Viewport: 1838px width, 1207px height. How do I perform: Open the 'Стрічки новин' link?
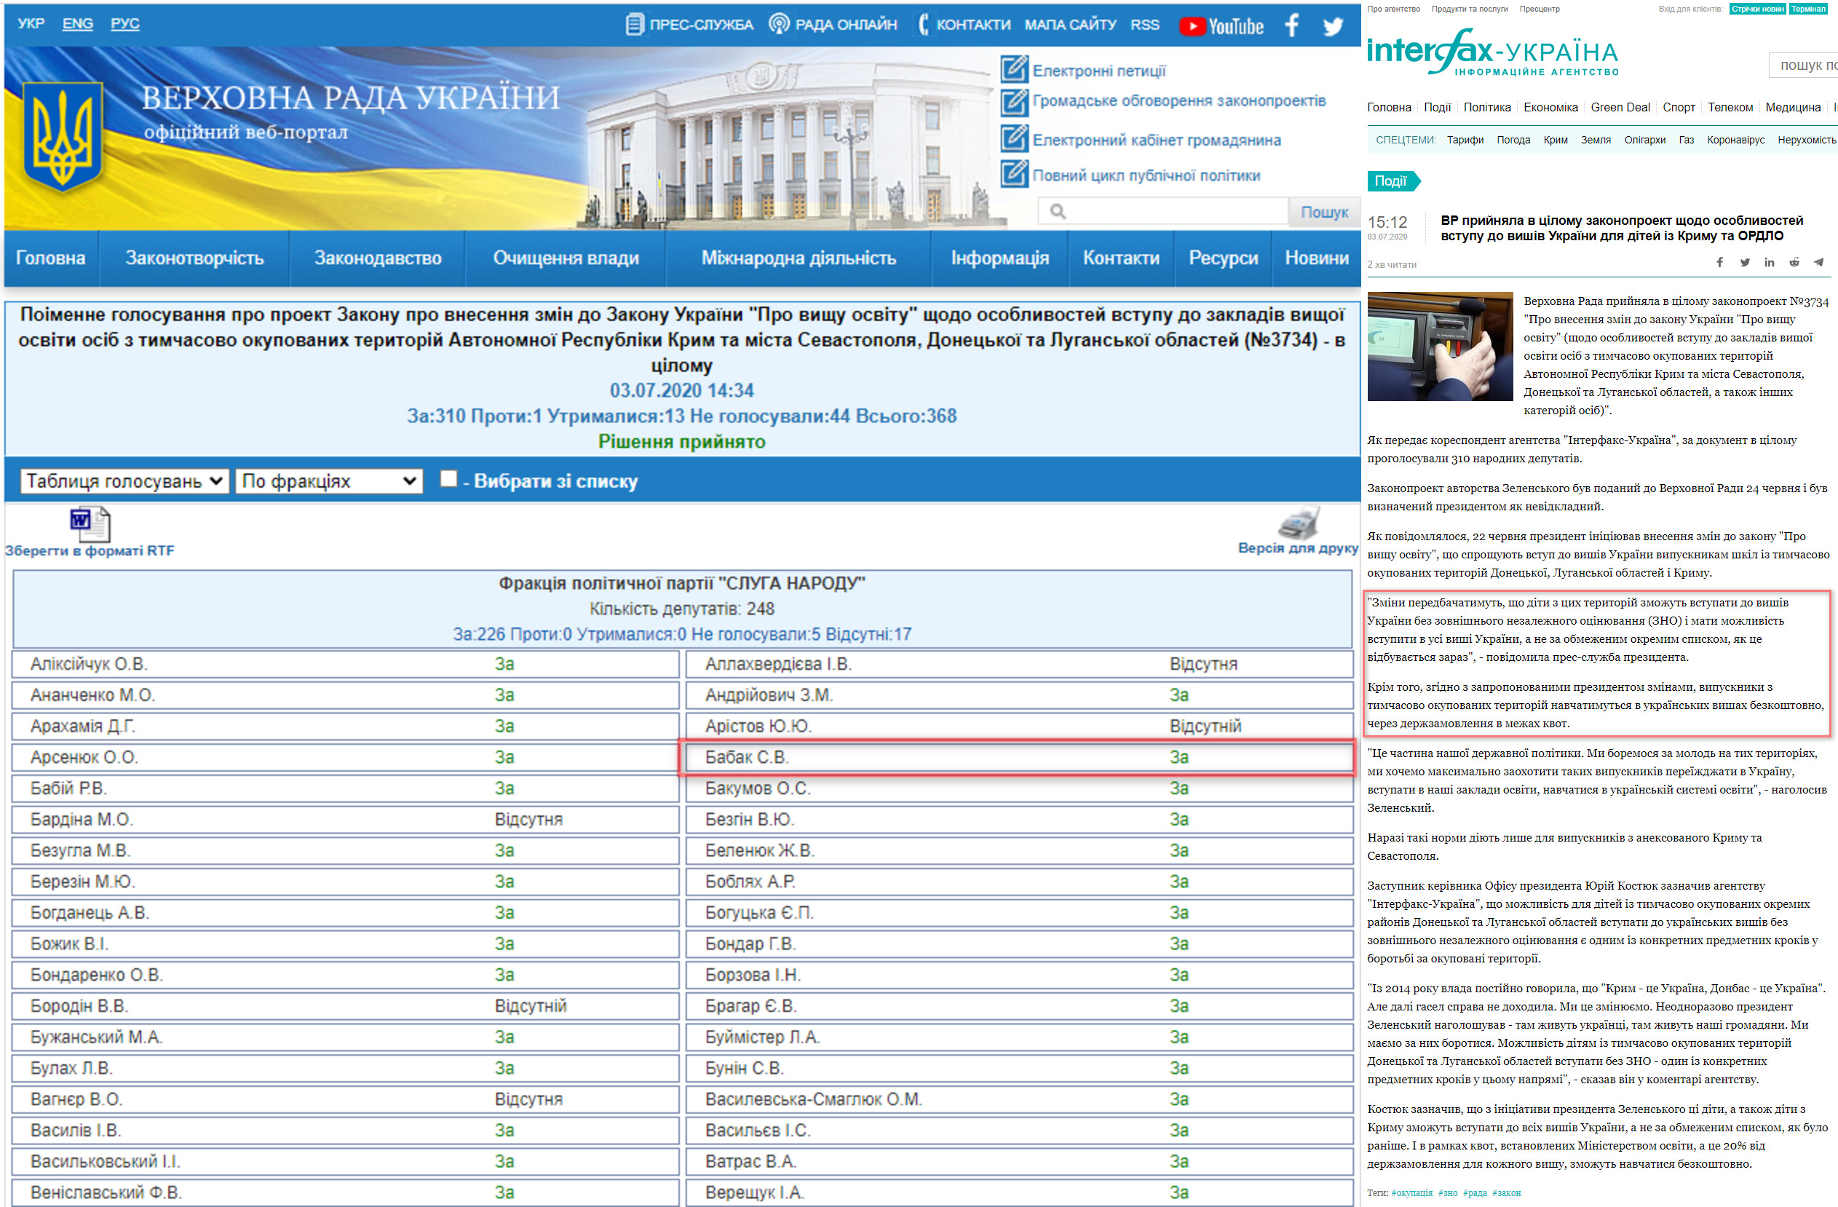(x=1759, y=7)
